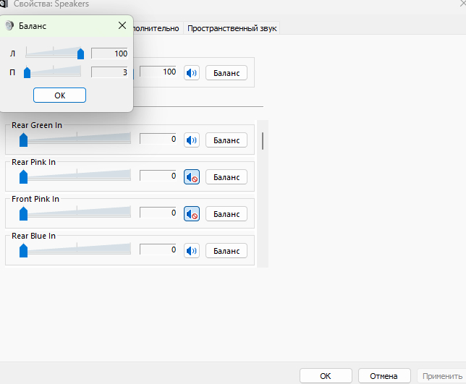Click the Л channel balance slider thumb

(x=80, y=54)
